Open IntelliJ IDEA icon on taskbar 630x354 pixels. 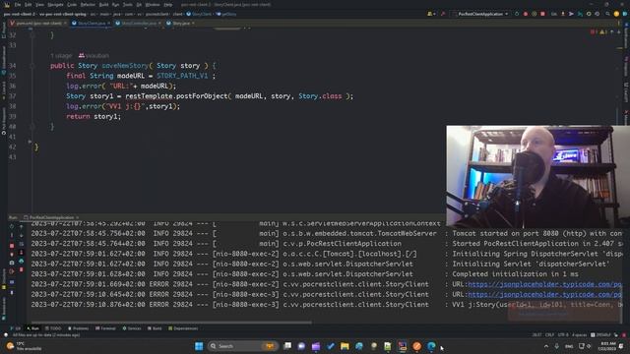[403, 346]
